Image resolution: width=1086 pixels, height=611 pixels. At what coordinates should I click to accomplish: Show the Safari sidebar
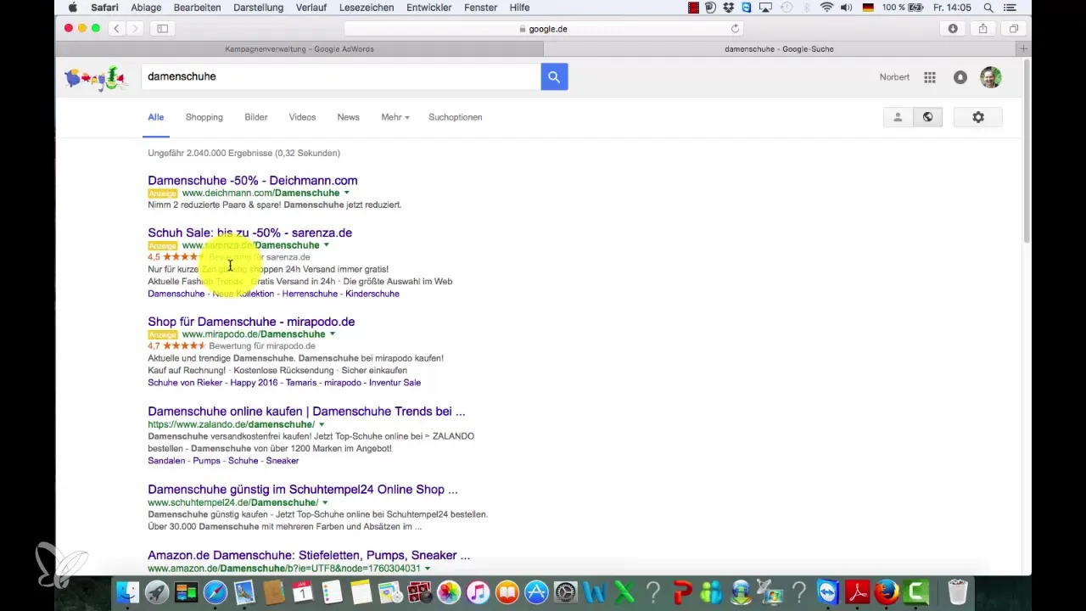tap(162, 28)
